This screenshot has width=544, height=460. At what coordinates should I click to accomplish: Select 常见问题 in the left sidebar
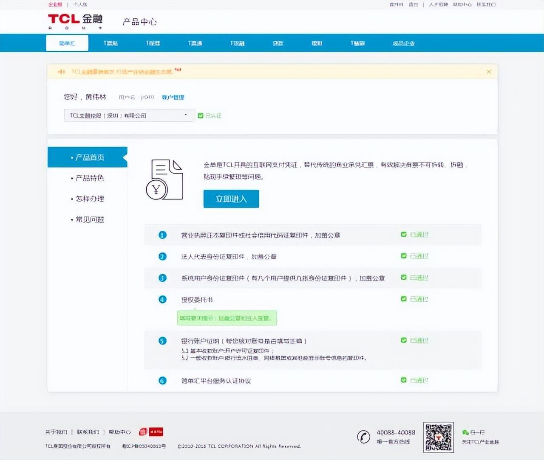(x=88, y=219)
